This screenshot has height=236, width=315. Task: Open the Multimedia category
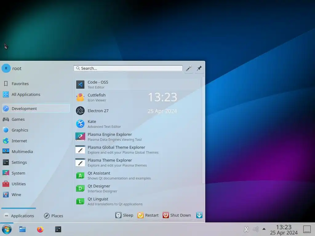coord(36,151)
